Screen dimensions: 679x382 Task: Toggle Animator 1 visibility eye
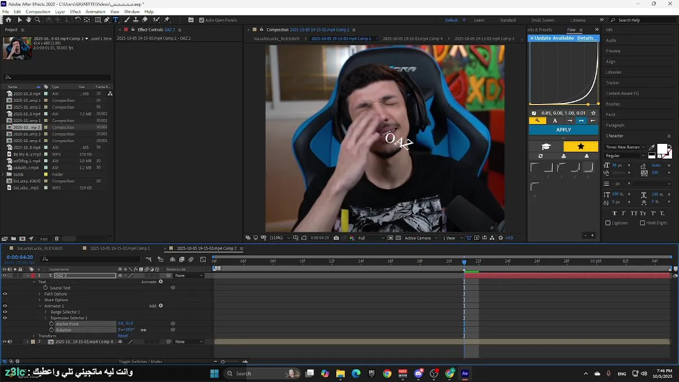(5, 306)
